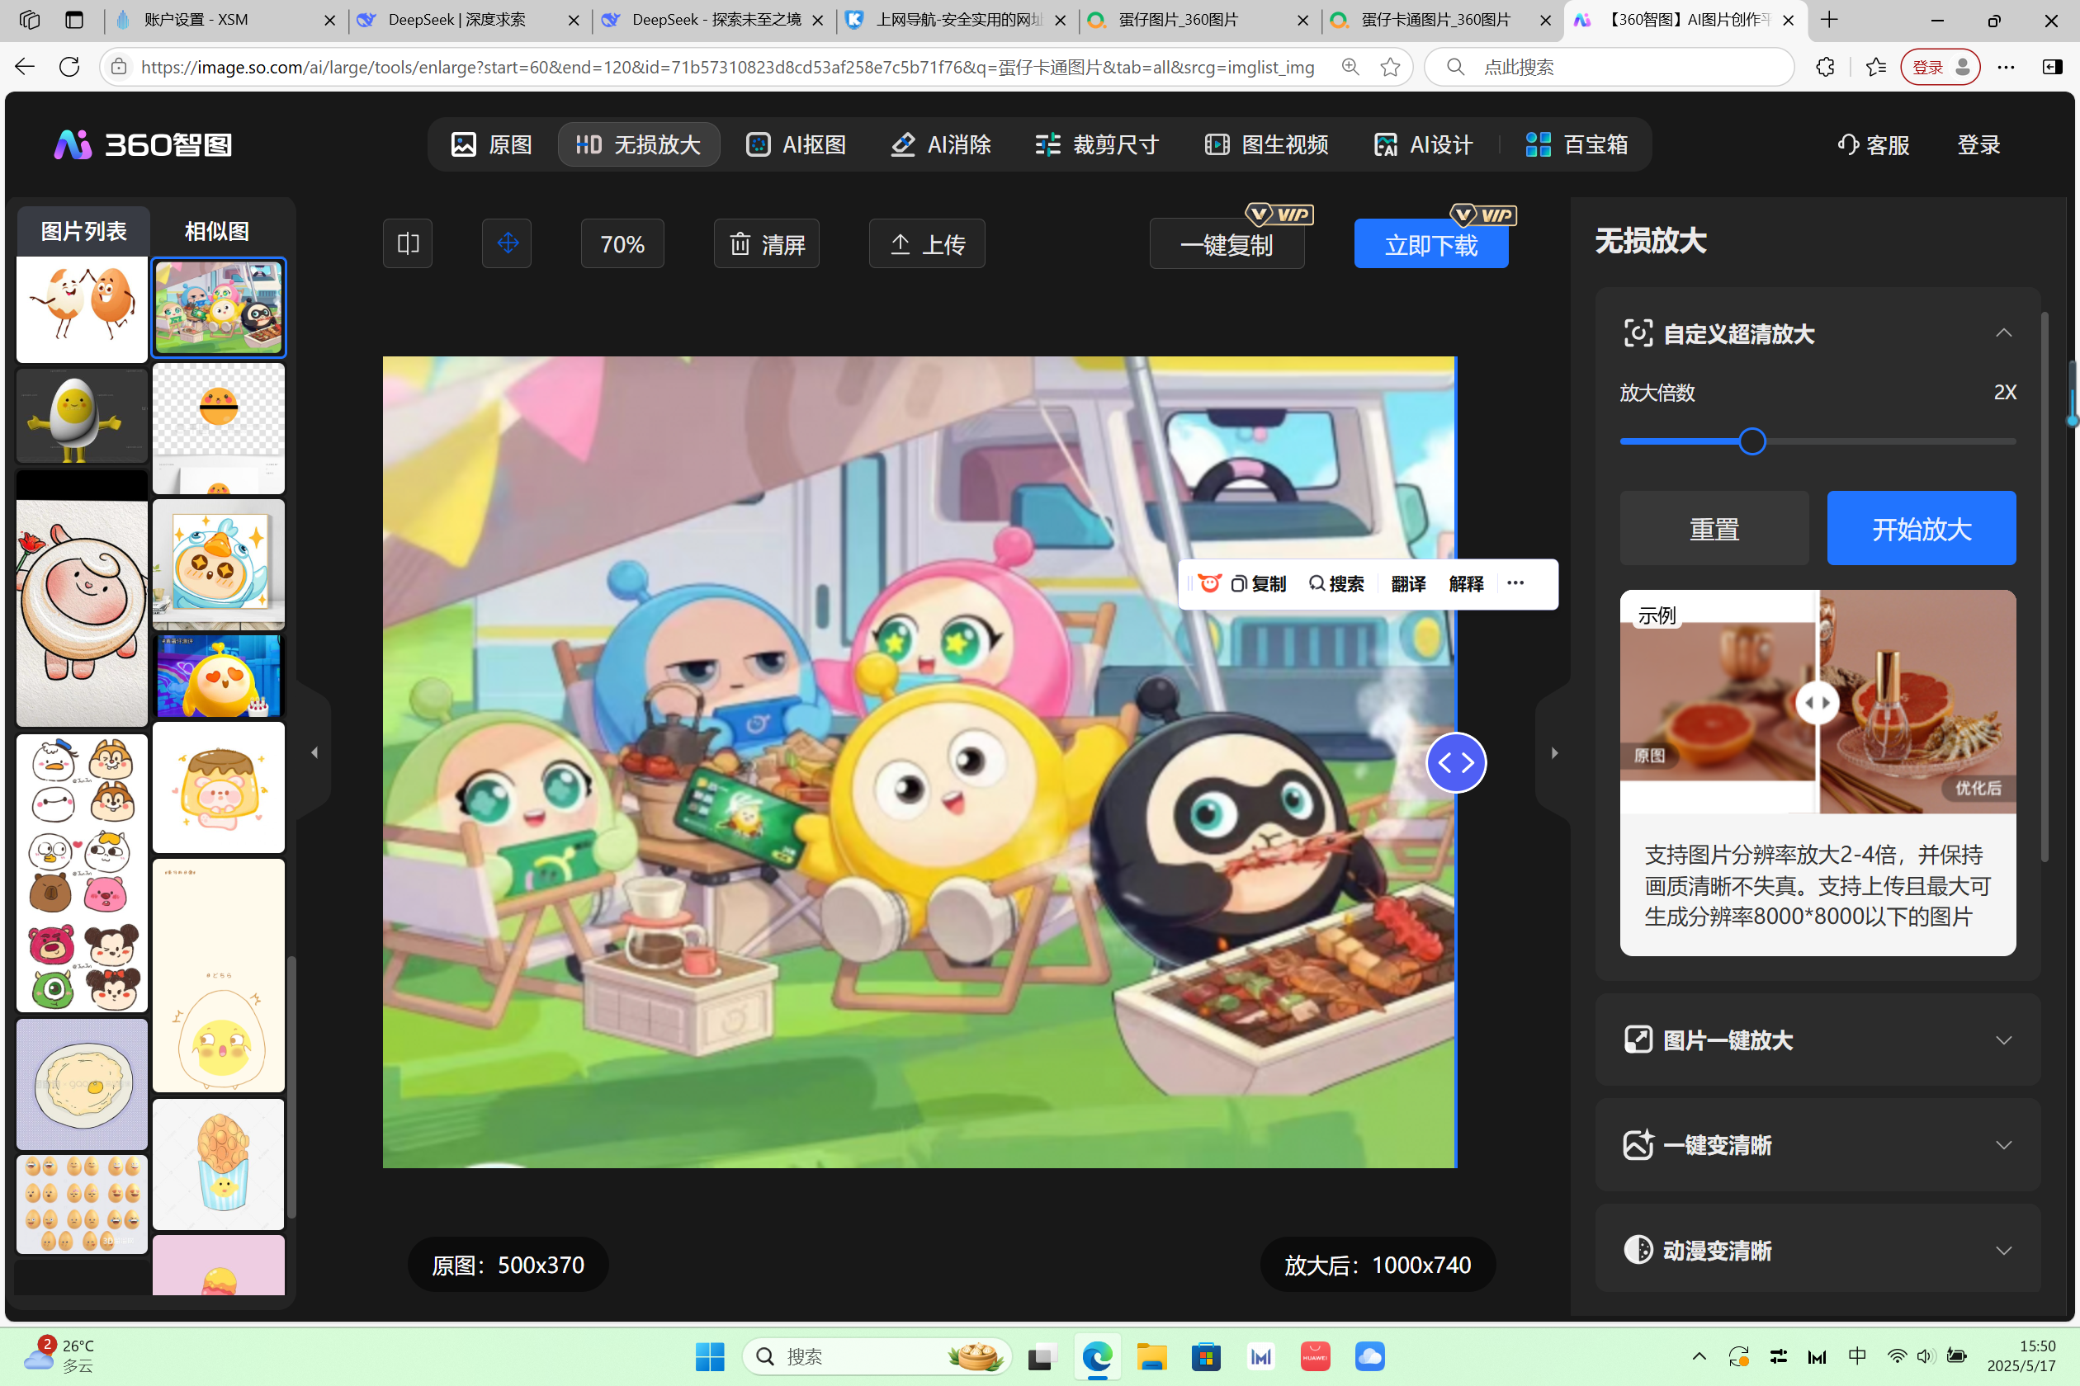Click the browser 点此搜索 search box

coord(1610,67)
